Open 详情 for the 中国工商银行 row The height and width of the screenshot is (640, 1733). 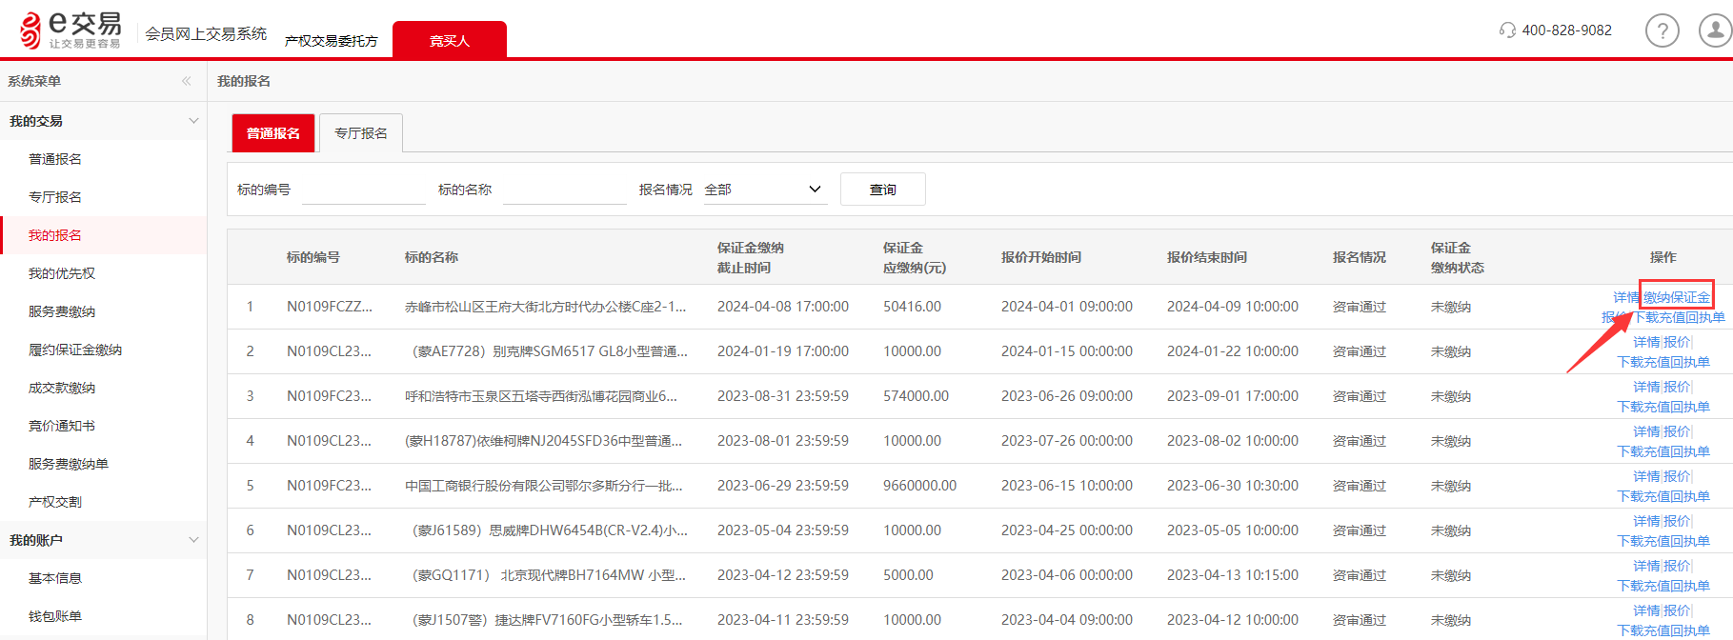[x=1646, y=476]
